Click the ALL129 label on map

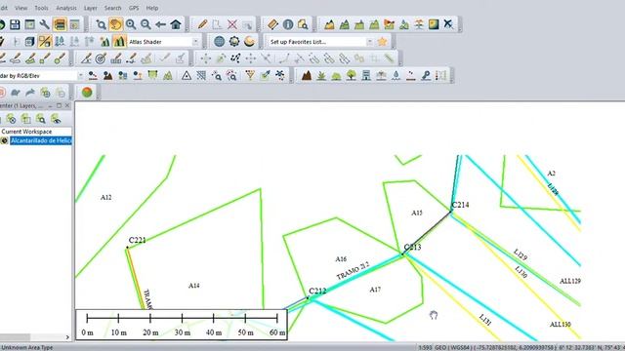(x=570, y=281)
